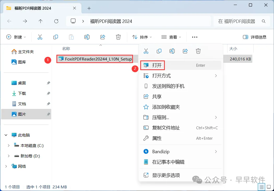
Task: Click the Share icon in the main toolbar
Action: 103,37
